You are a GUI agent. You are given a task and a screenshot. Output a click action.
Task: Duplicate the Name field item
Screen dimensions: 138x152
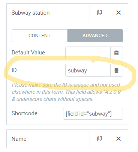pyautogui.click(x=99, y=139)
